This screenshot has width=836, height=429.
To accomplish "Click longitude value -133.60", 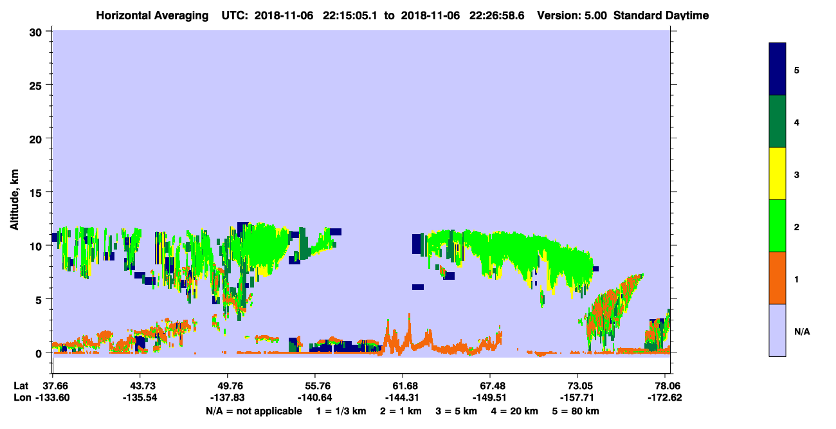I will coord(52,397).
